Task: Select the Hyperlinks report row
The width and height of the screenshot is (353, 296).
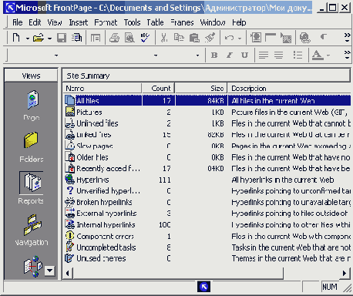Action: tap(207, 180)
